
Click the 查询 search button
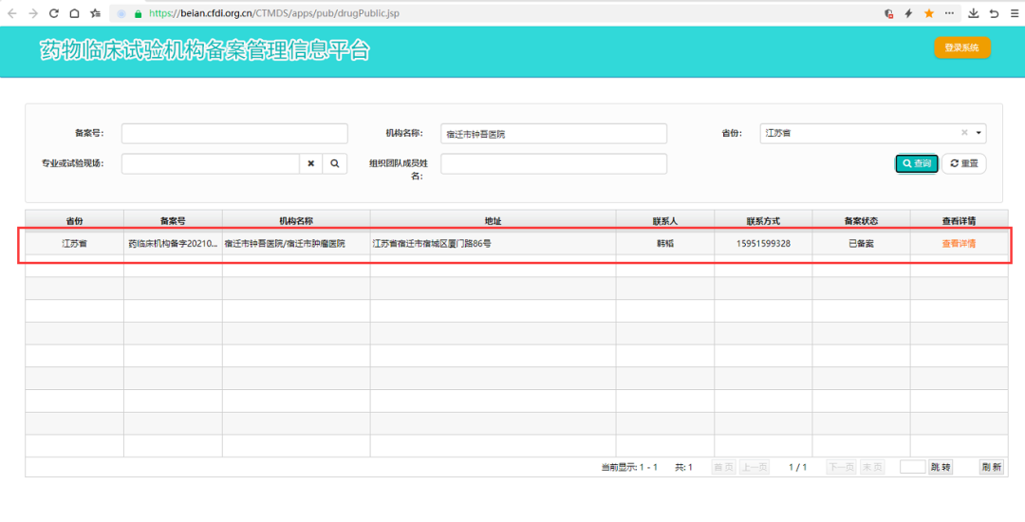[917, 163]
